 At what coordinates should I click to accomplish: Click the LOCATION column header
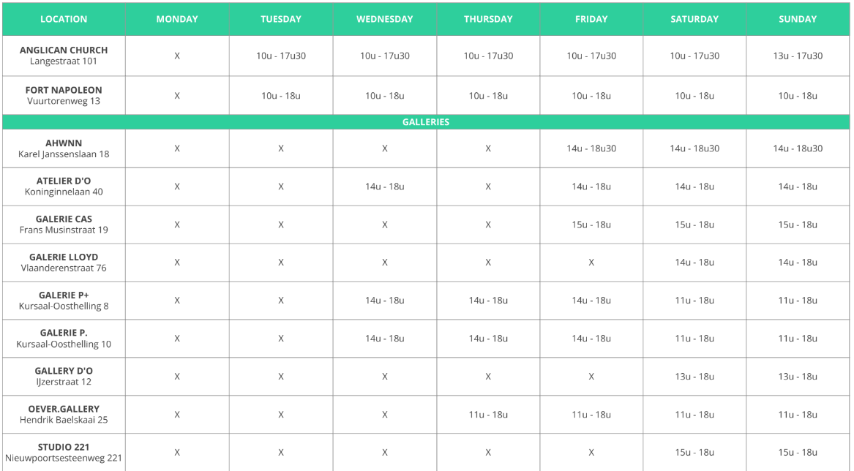(64, 19)
